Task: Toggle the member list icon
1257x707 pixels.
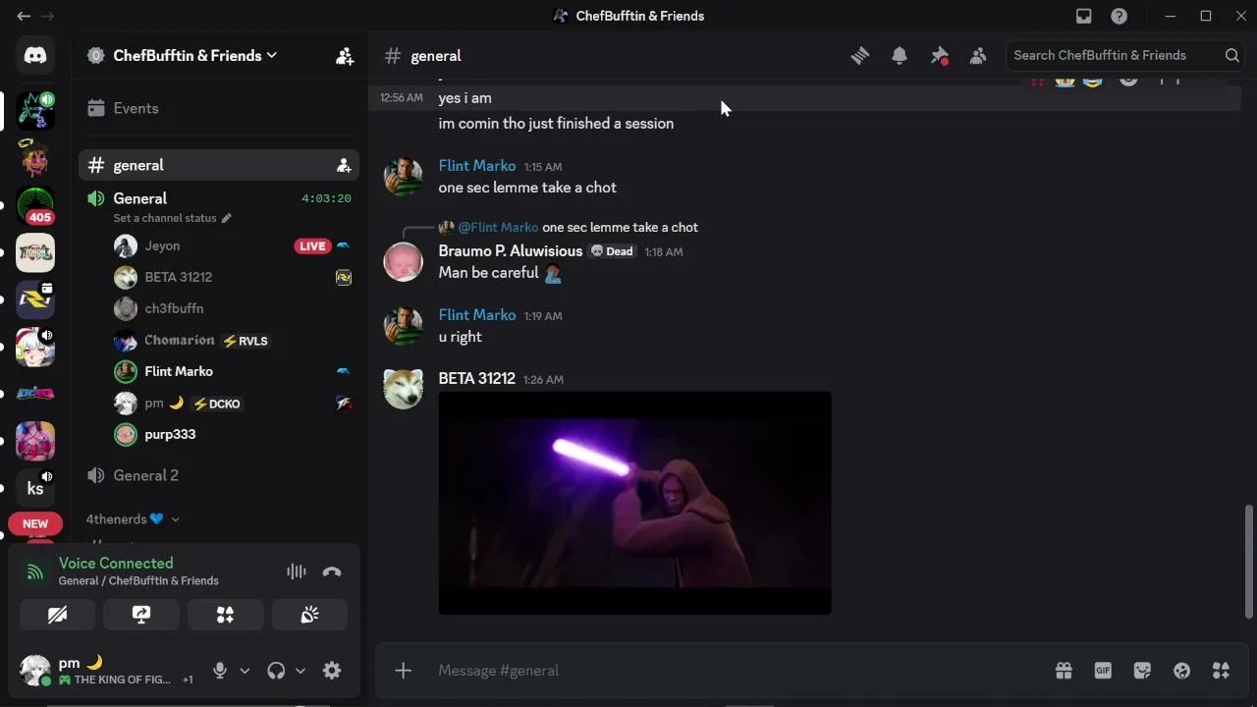Action: [978, 56]
